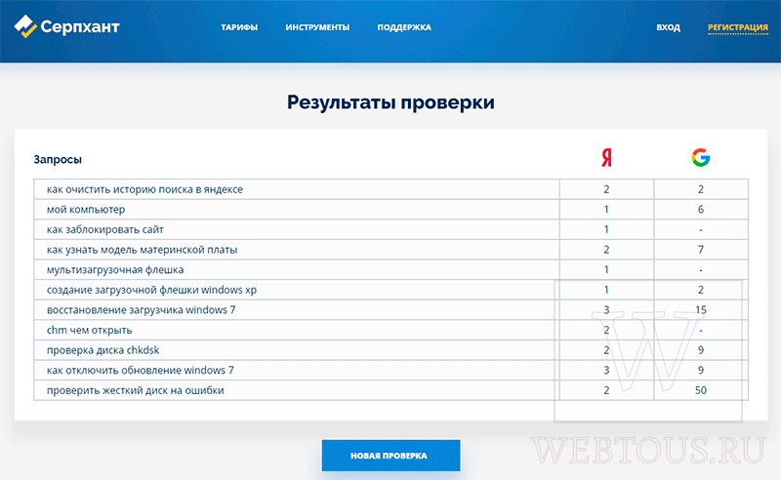The image size is (781, 480).
Task: Select query 'как очистить историю поиска в яндексе'
Action: tap(144, 189)
